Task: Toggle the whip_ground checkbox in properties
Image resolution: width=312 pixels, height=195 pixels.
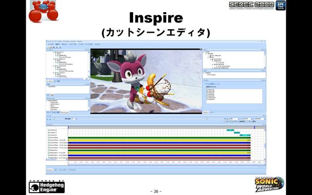Action: click(x=208, y=97)
